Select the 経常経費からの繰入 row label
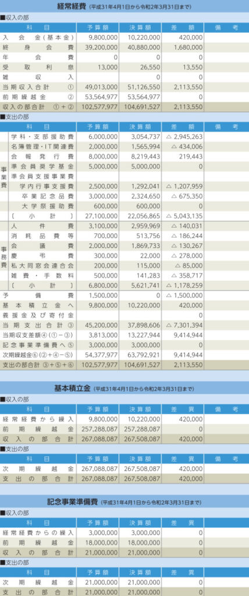249x596 pixels. pos(38,532)
